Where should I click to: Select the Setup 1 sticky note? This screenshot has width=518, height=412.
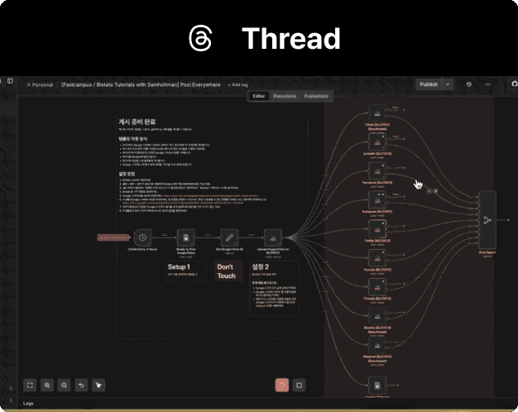coord(186,271)
